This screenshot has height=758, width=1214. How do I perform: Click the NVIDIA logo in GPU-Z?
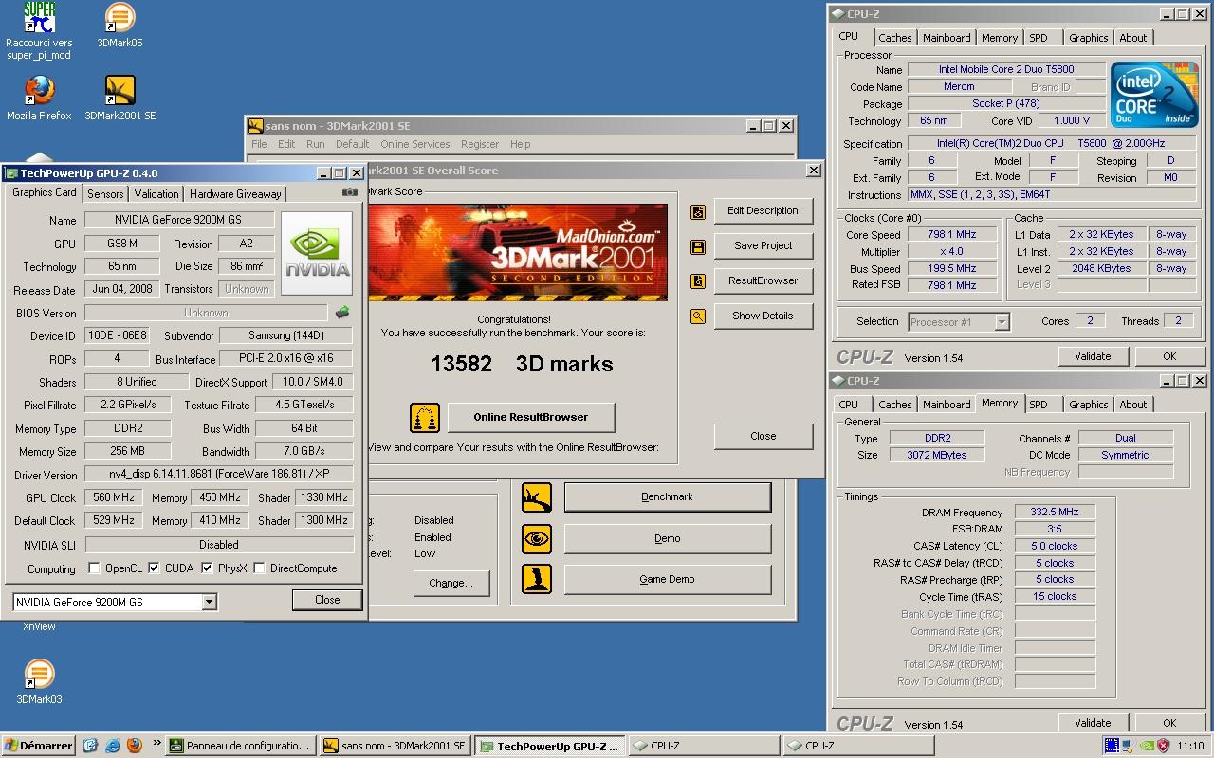[x=318, y=253]
